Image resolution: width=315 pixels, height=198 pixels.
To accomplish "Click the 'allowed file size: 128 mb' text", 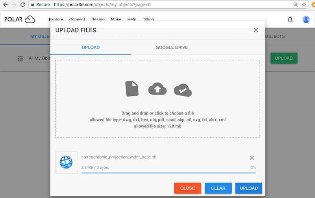I will [x=157, y=126].
